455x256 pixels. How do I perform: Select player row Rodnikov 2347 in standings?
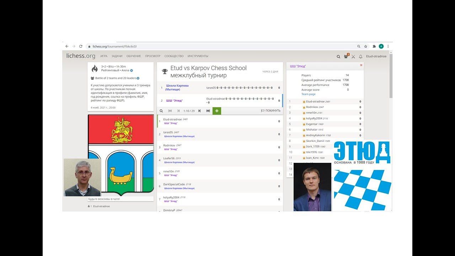click(220, 147)
